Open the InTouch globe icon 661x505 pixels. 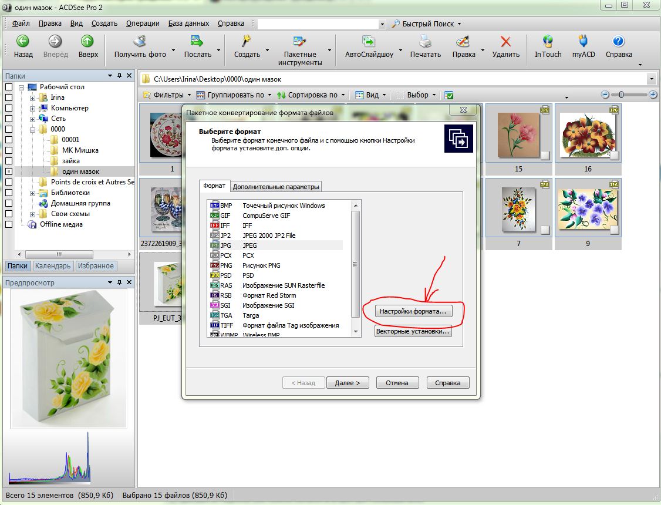pyautogui.click(x=548, y=41)
